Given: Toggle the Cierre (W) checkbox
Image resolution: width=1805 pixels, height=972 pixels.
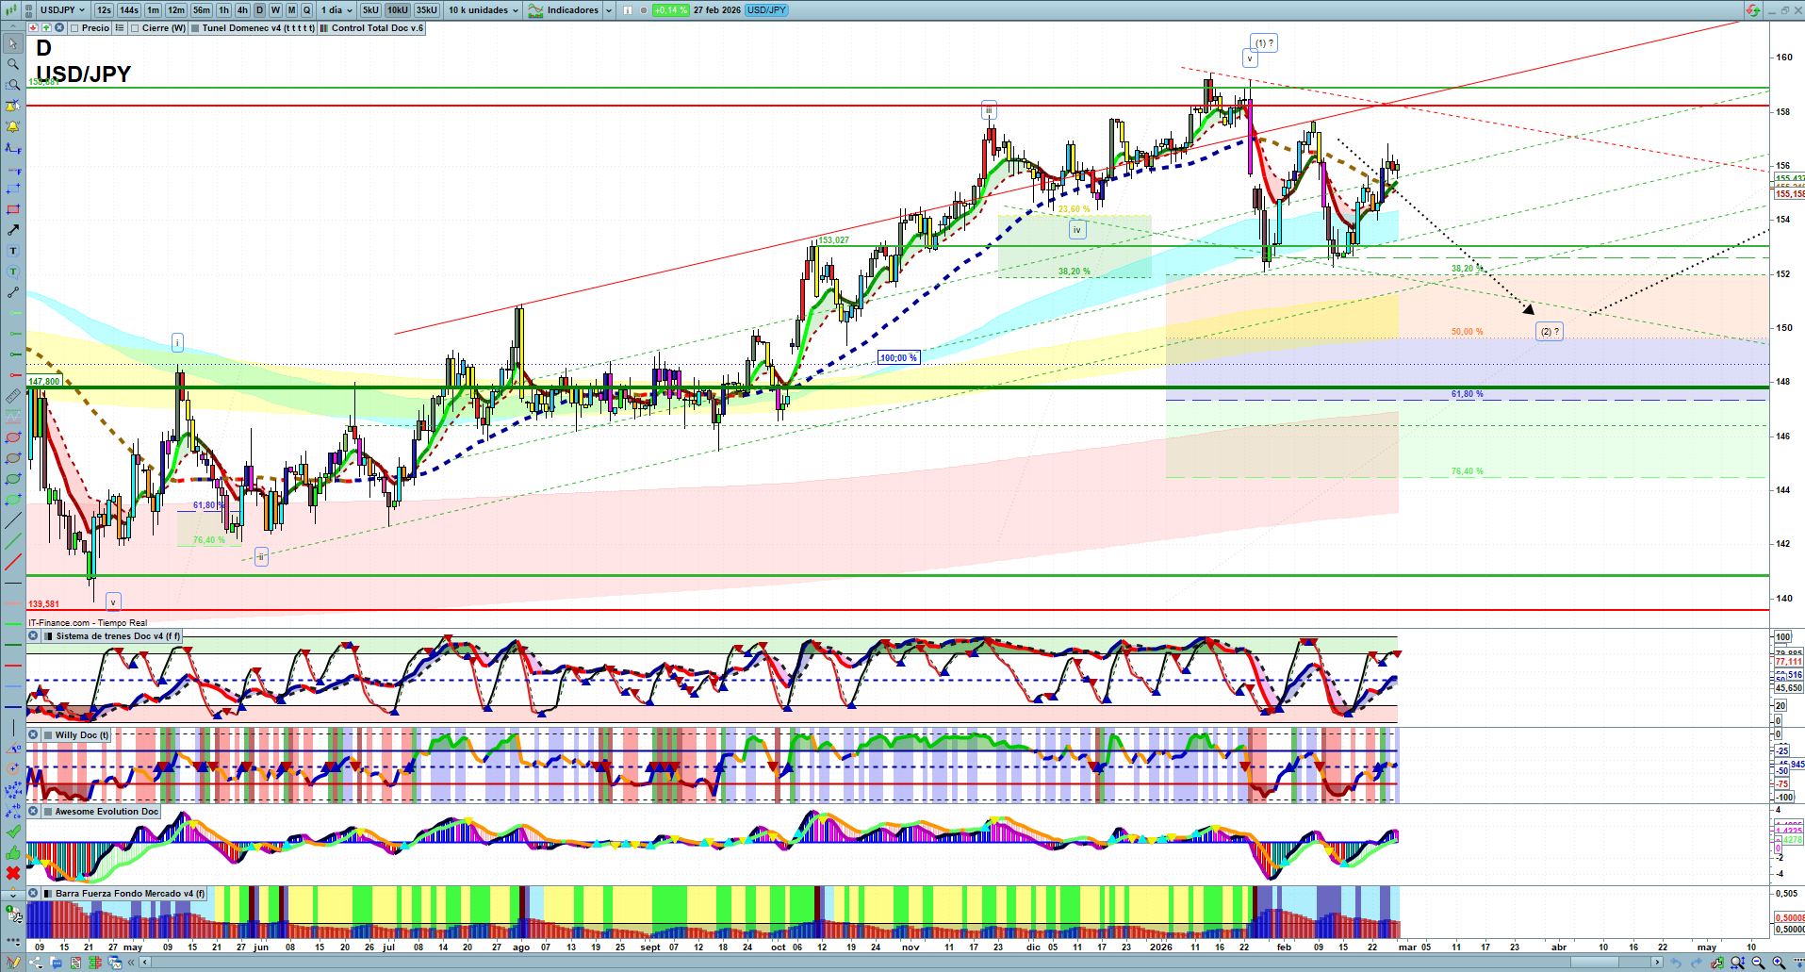Looking at the screenshot, I should (135, 28).
